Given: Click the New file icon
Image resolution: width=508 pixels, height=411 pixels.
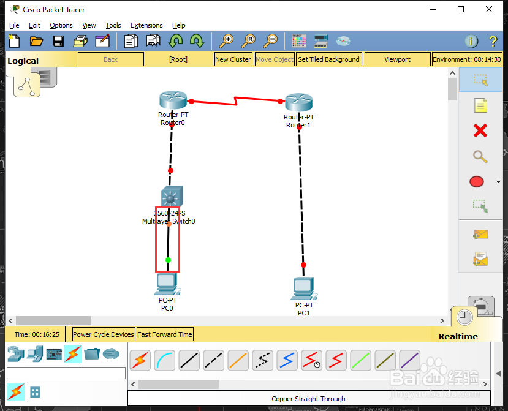Looking at the screenshot, I should pyautogui.click(x=14, y=41).
